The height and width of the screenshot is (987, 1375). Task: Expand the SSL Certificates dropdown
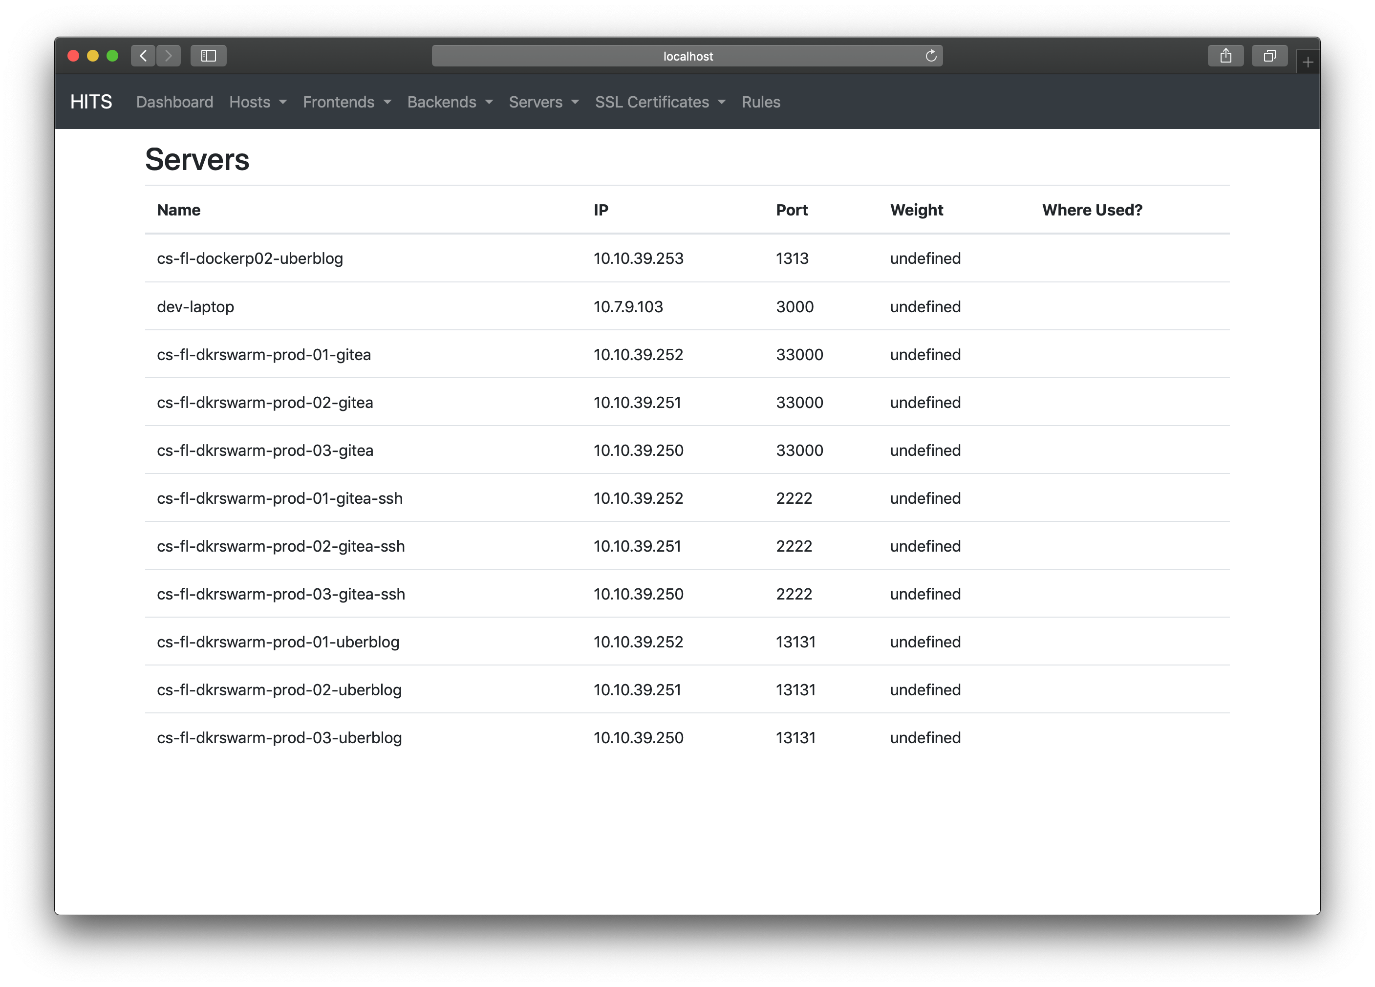click(660, 102)
